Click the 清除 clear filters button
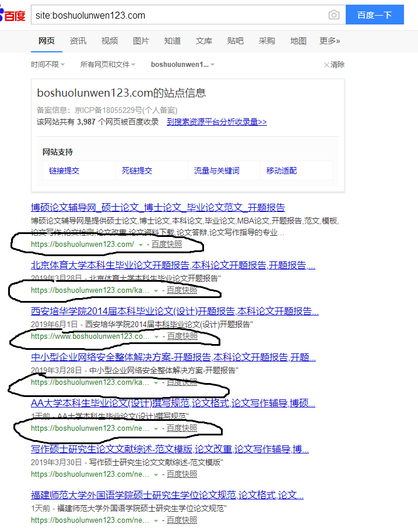418x528 pixels. point(334,64)
